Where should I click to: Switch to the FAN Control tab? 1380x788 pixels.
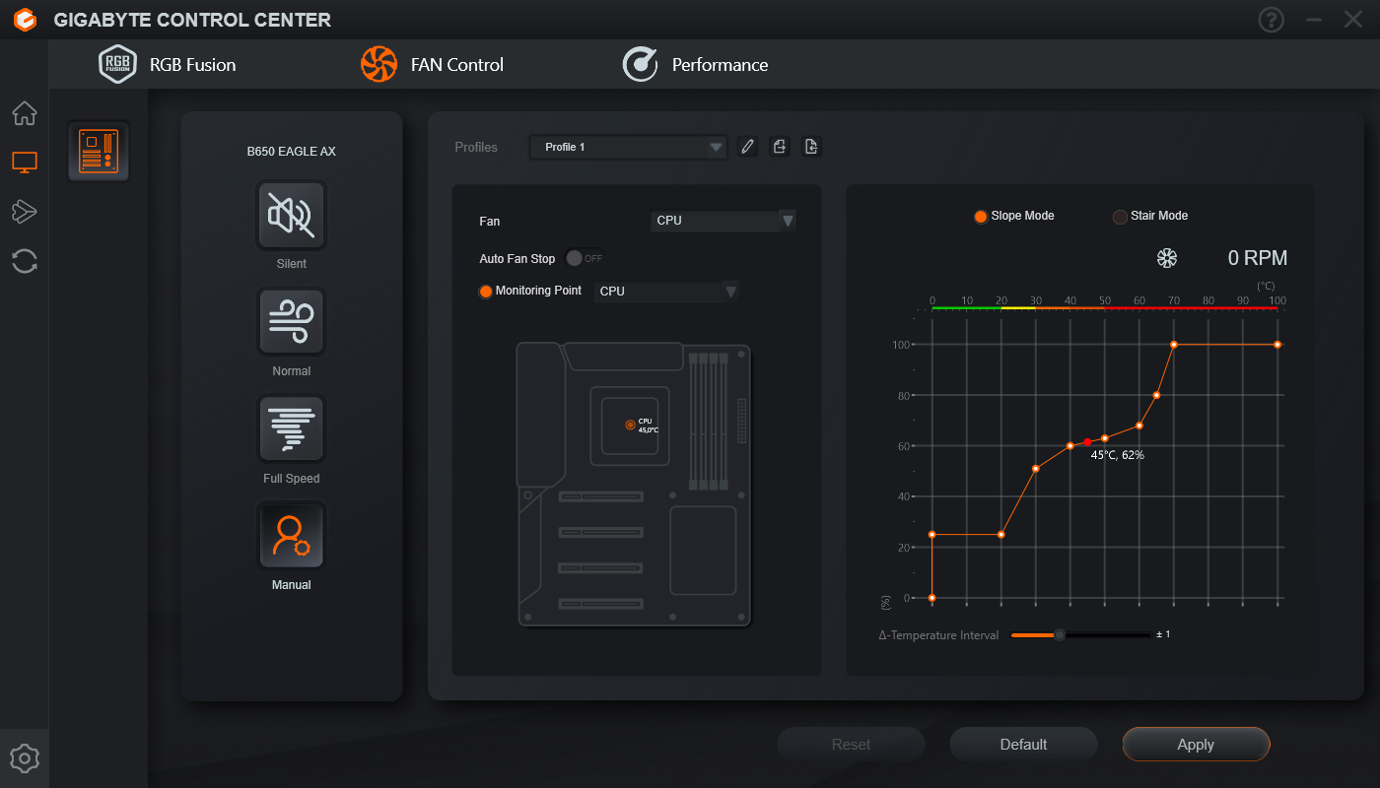click(432, 65)
